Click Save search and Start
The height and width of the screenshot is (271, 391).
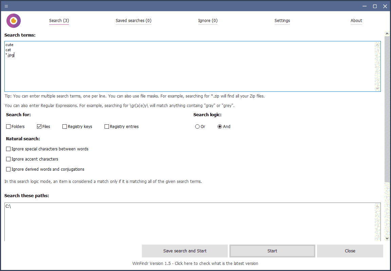tap(185, 251)
